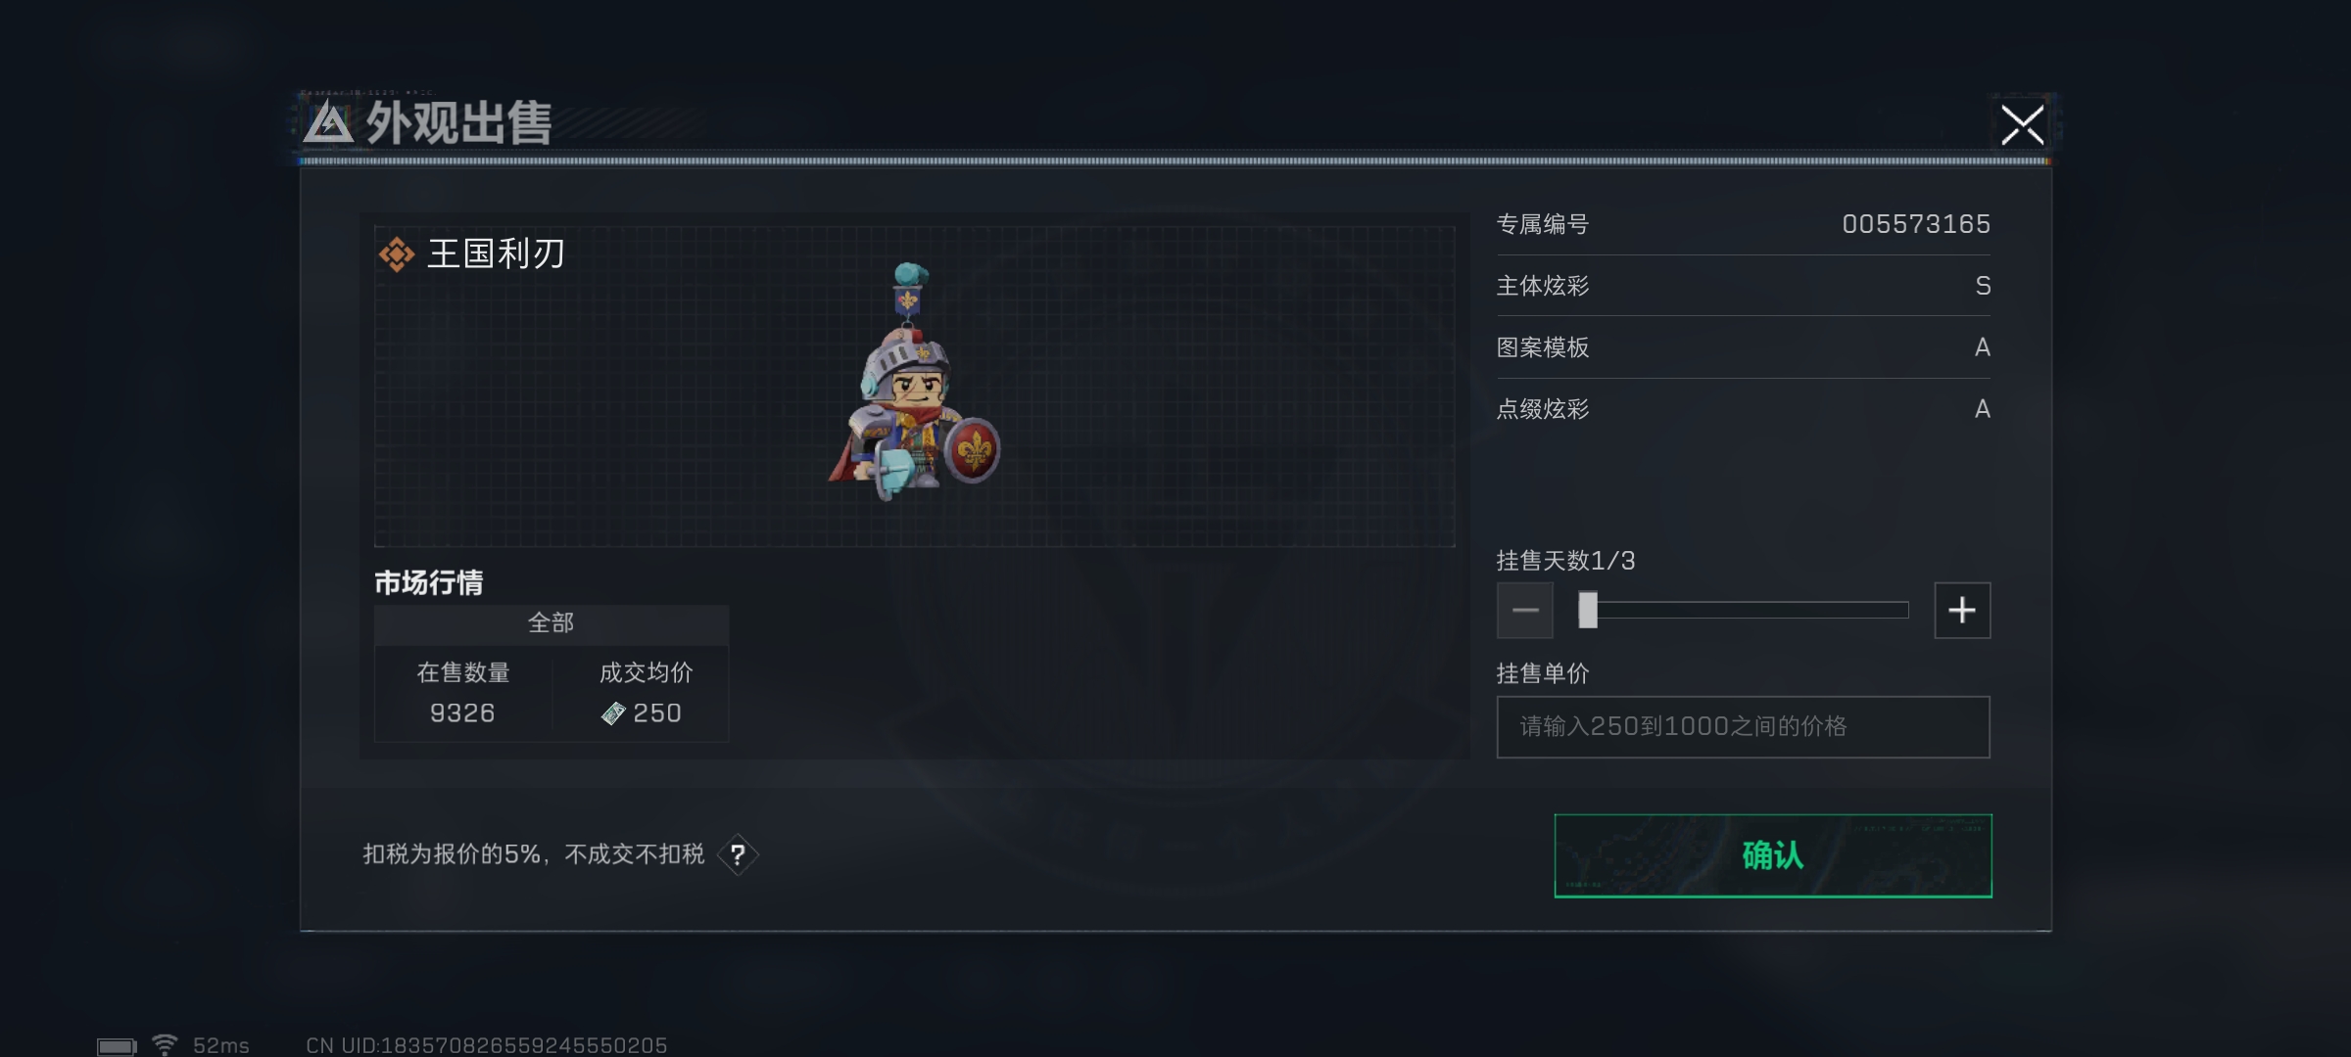2351x1057 pixels.
Task: Increase listing days with plus button
Action: [1962, 611]
